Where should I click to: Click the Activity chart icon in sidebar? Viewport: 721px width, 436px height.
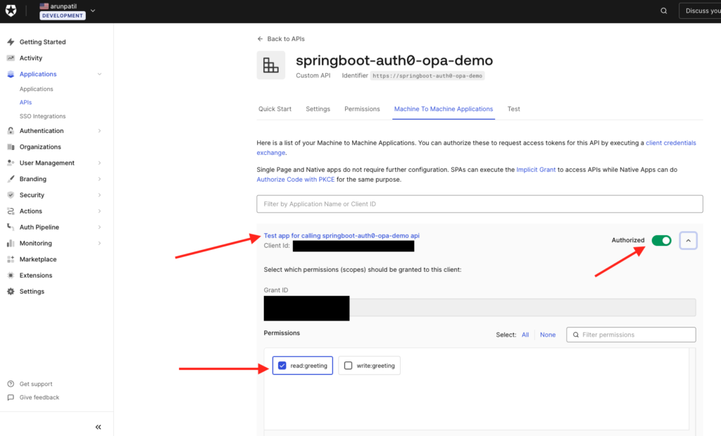click(x=11, y=58)
